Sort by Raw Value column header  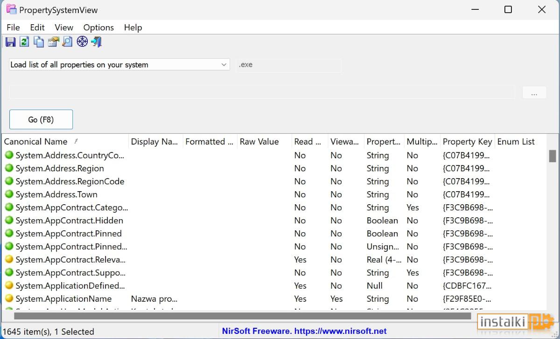[265, 142]
